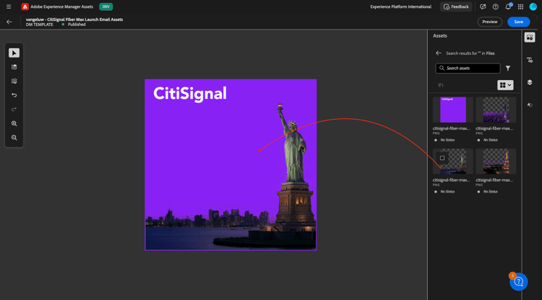Select the Eiffel Tower night asset thumbnail

(496, 162)
